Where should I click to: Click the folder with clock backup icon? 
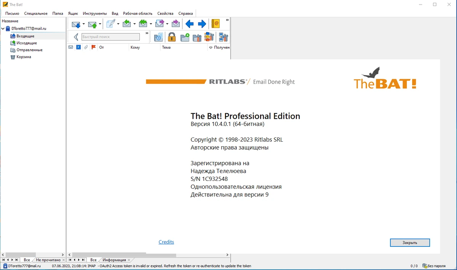(x=158, y=37)
